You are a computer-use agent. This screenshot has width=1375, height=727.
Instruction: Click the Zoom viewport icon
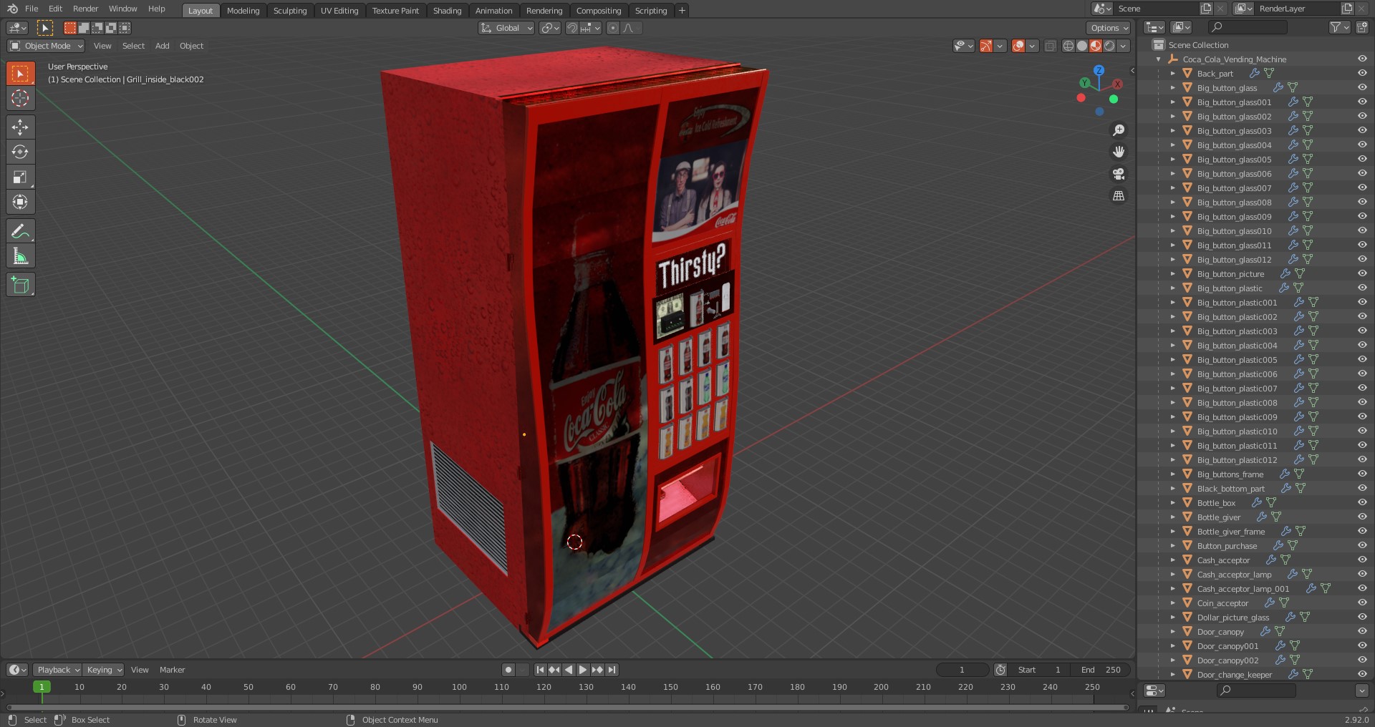tap(1119, 130)
